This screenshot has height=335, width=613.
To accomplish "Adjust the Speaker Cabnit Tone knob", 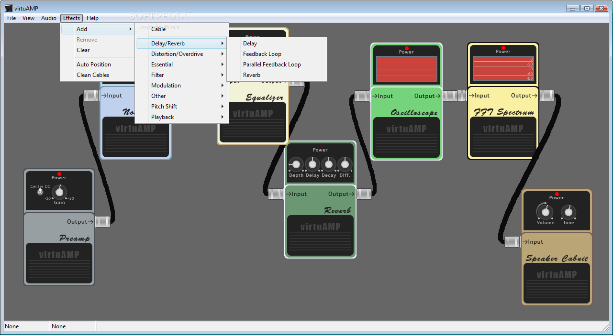I will point(568,211).
